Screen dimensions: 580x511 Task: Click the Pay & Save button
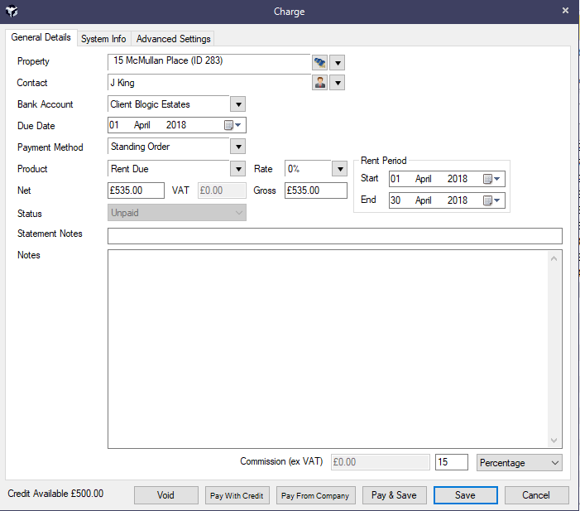click(394, 495)
